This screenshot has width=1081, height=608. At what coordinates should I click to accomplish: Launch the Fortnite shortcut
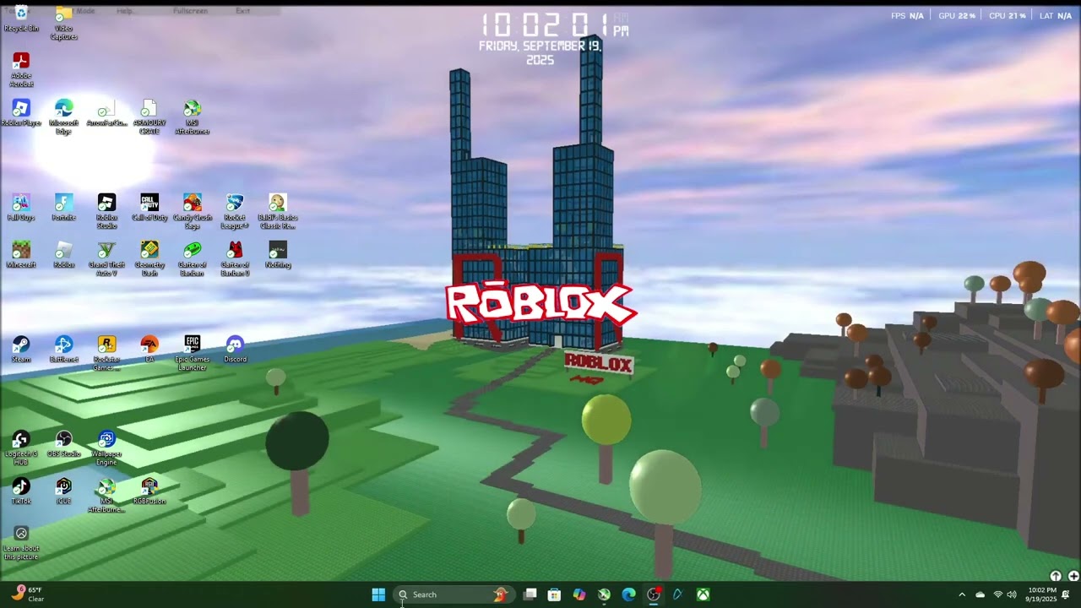pos(63,208)
